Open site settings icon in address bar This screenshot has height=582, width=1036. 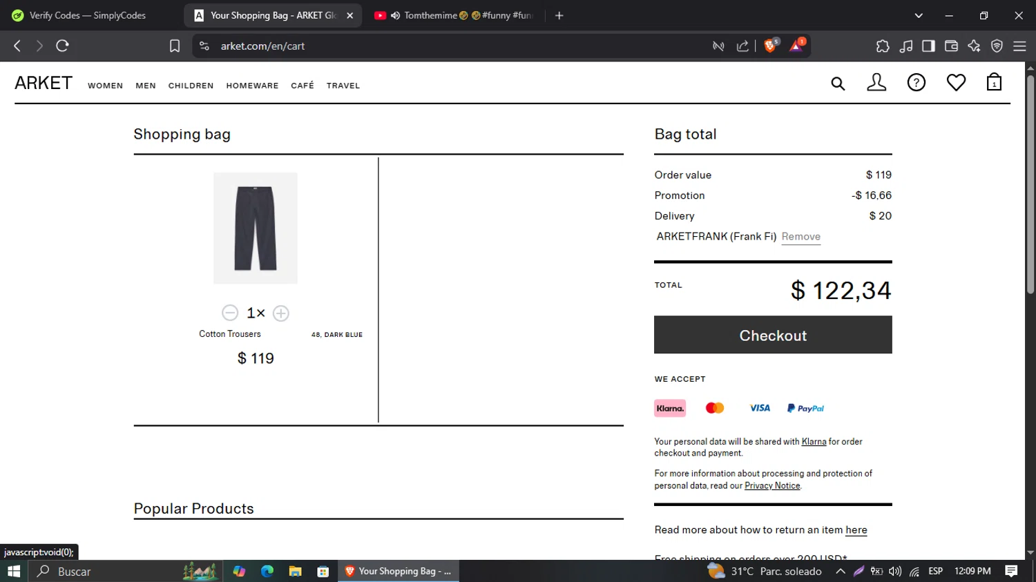[204, 46]
